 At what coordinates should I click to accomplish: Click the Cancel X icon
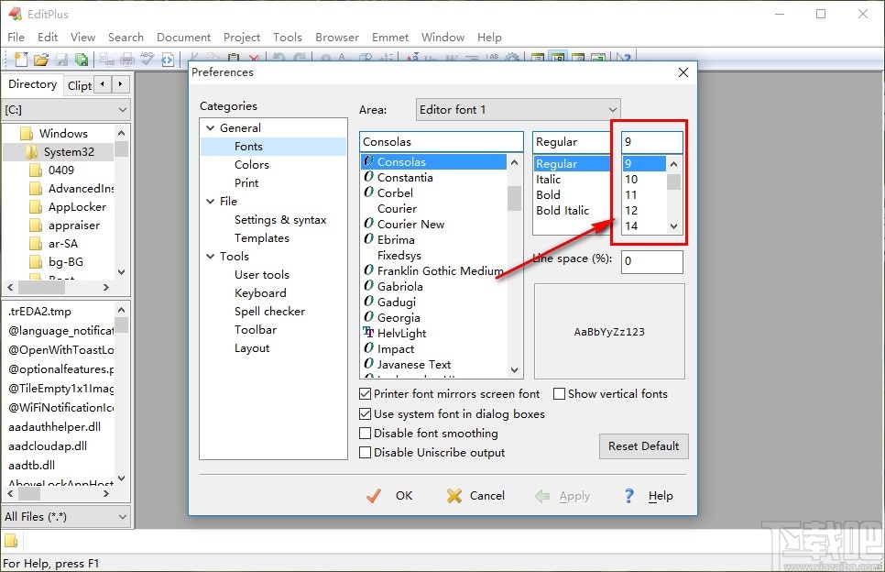(x=454, y=496)
